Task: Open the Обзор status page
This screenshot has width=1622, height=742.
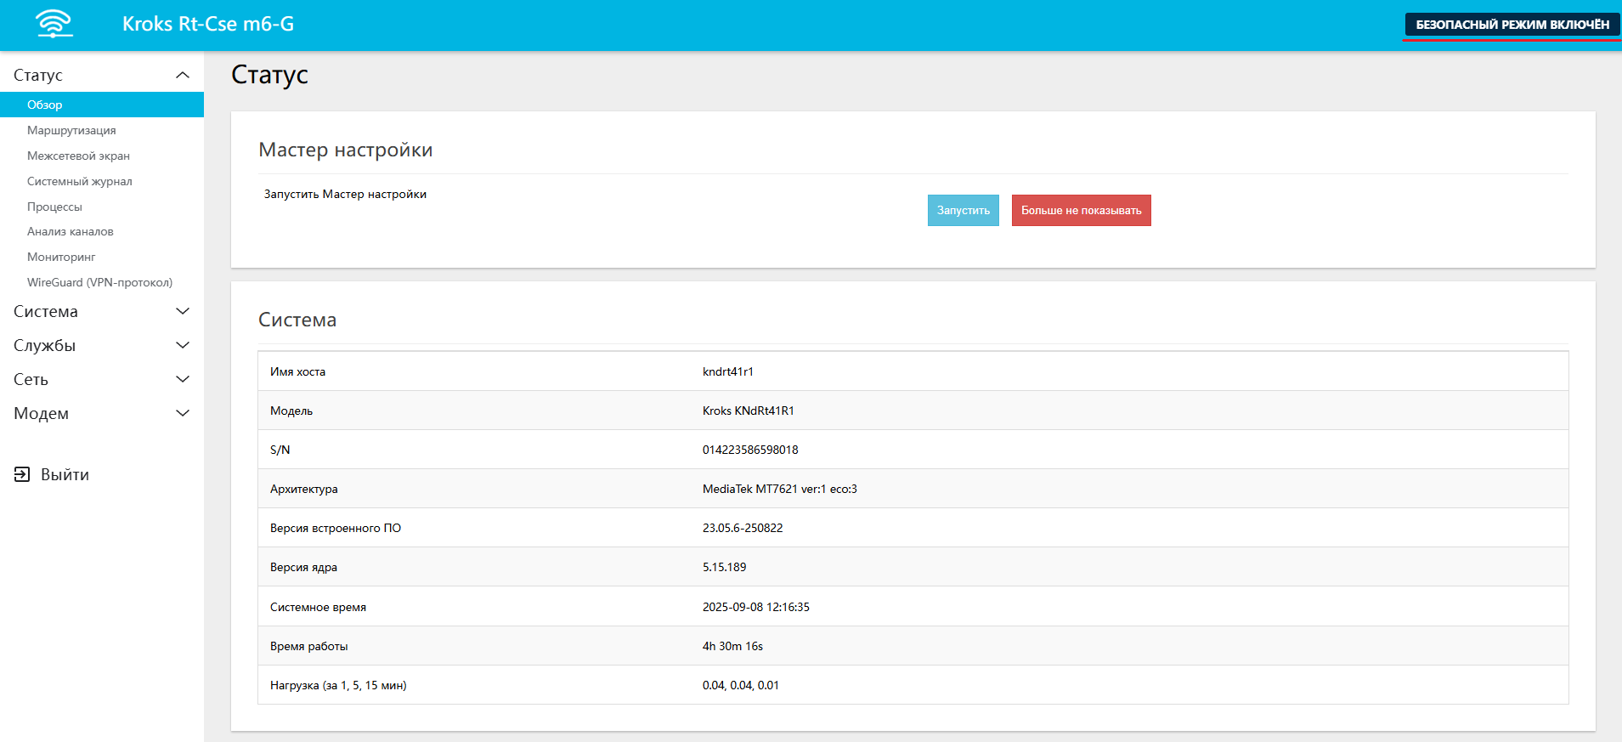Action: coord(45,105)
